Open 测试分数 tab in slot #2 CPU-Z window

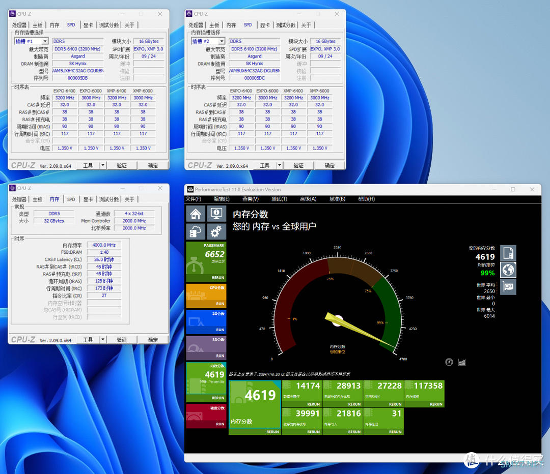click(x=286, y=25)
